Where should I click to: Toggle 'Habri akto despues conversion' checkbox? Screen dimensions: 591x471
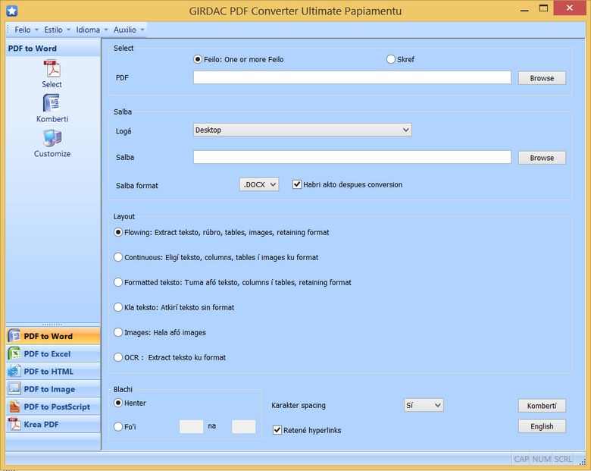pos(297,184)
